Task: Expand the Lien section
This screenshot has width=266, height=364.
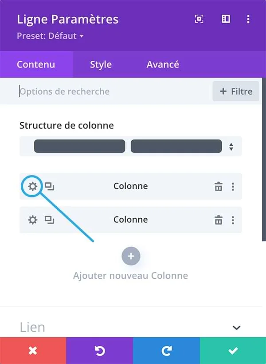Action: [236, 327]
